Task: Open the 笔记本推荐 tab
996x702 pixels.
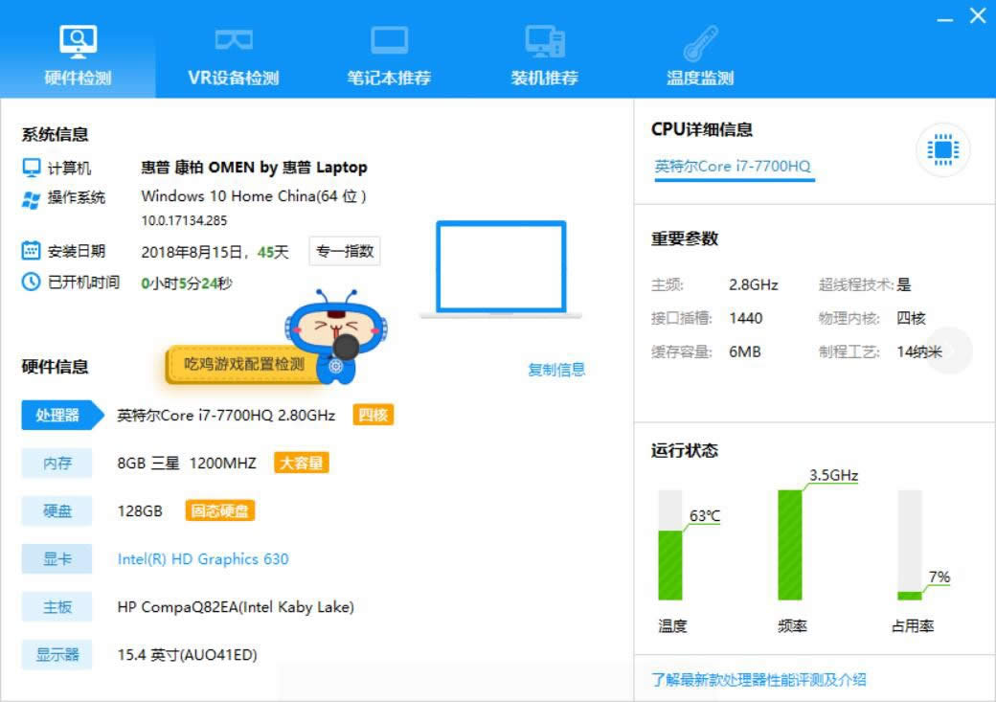Action: 389,55
